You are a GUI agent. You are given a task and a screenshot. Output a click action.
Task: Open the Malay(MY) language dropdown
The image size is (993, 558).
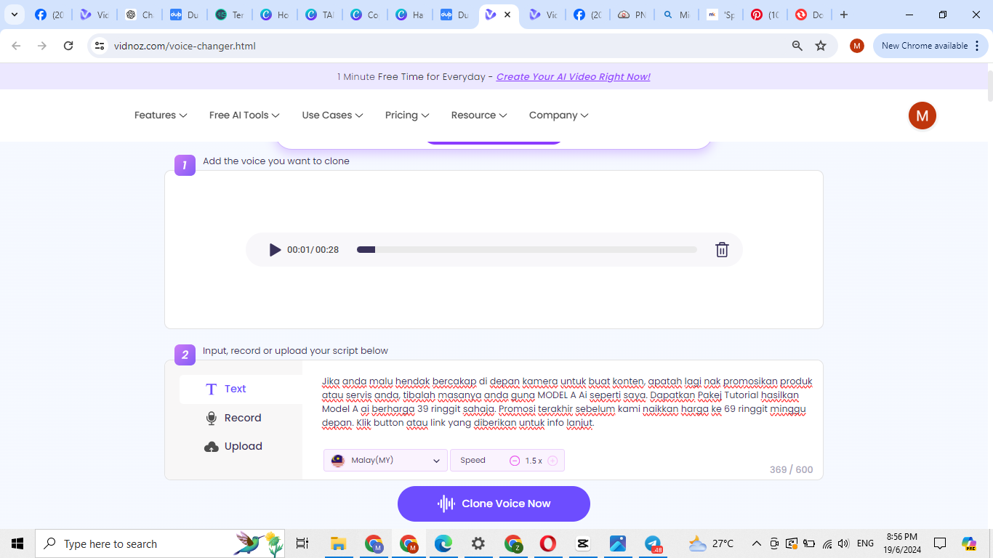(385, 460)
